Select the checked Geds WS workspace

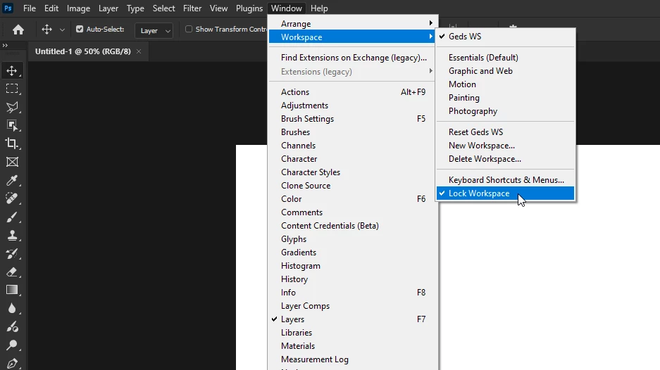505,37
